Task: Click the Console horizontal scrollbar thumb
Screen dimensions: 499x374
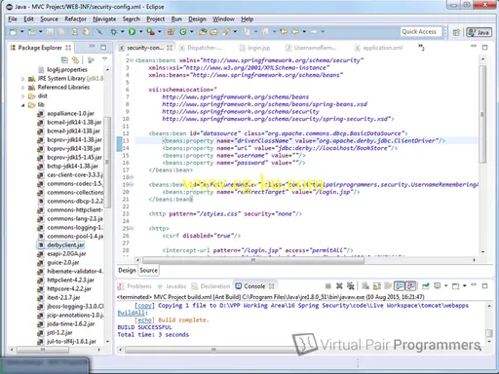Action: [212, 350]
